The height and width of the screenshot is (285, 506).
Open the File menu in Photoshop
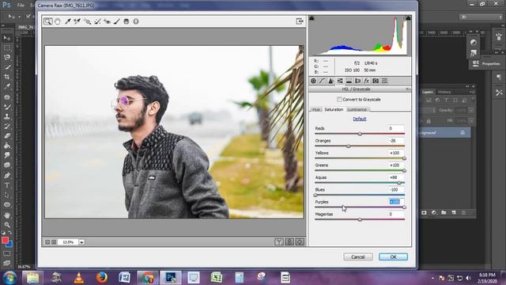(x=21, y=6)
